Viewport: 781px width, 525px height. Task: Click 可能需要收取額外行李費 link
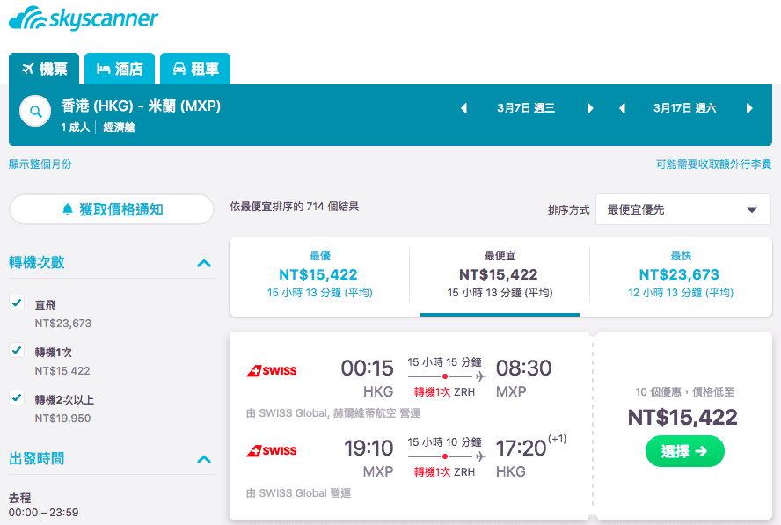713,164
